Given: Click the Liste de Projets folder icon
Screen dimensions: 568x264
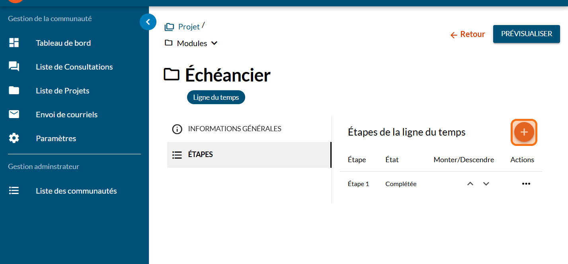Looking at the screenshot, I should [14, 91].
